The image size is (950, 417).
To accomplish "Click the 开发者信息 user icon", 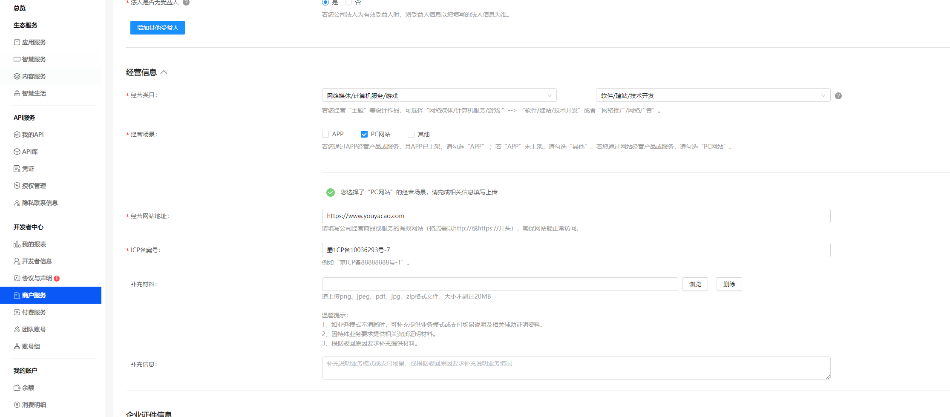I will coord(17,261).
